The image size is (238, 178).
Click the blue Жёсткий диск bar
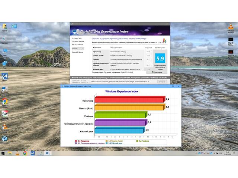[120, 130]
